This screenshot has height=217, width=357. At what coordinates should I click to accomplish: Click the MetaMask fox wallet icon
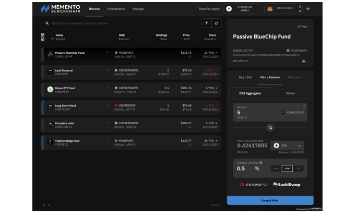tap(269, 9)
